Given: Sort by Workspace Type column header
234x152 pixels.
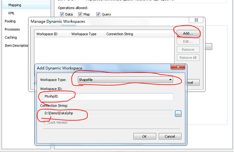Looking at the screenshot, I should (87, 34).
